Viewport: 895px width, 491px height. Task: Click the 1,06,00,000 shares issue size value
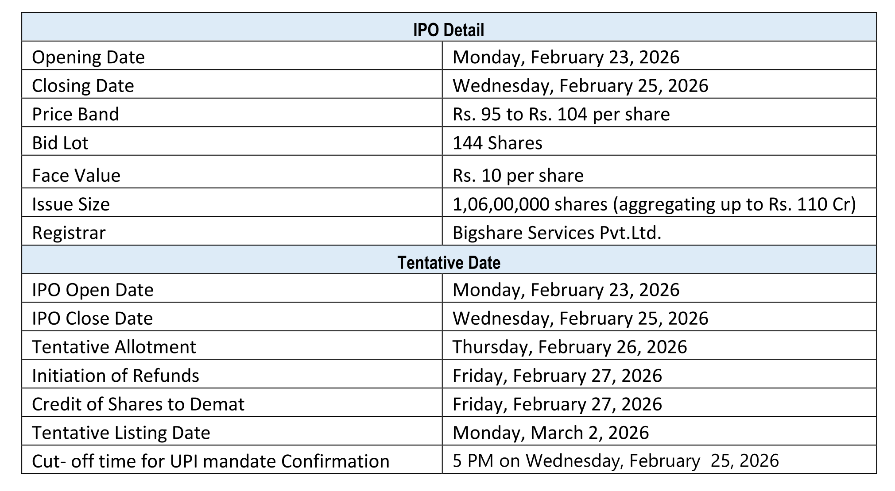[x=654, y=204]
